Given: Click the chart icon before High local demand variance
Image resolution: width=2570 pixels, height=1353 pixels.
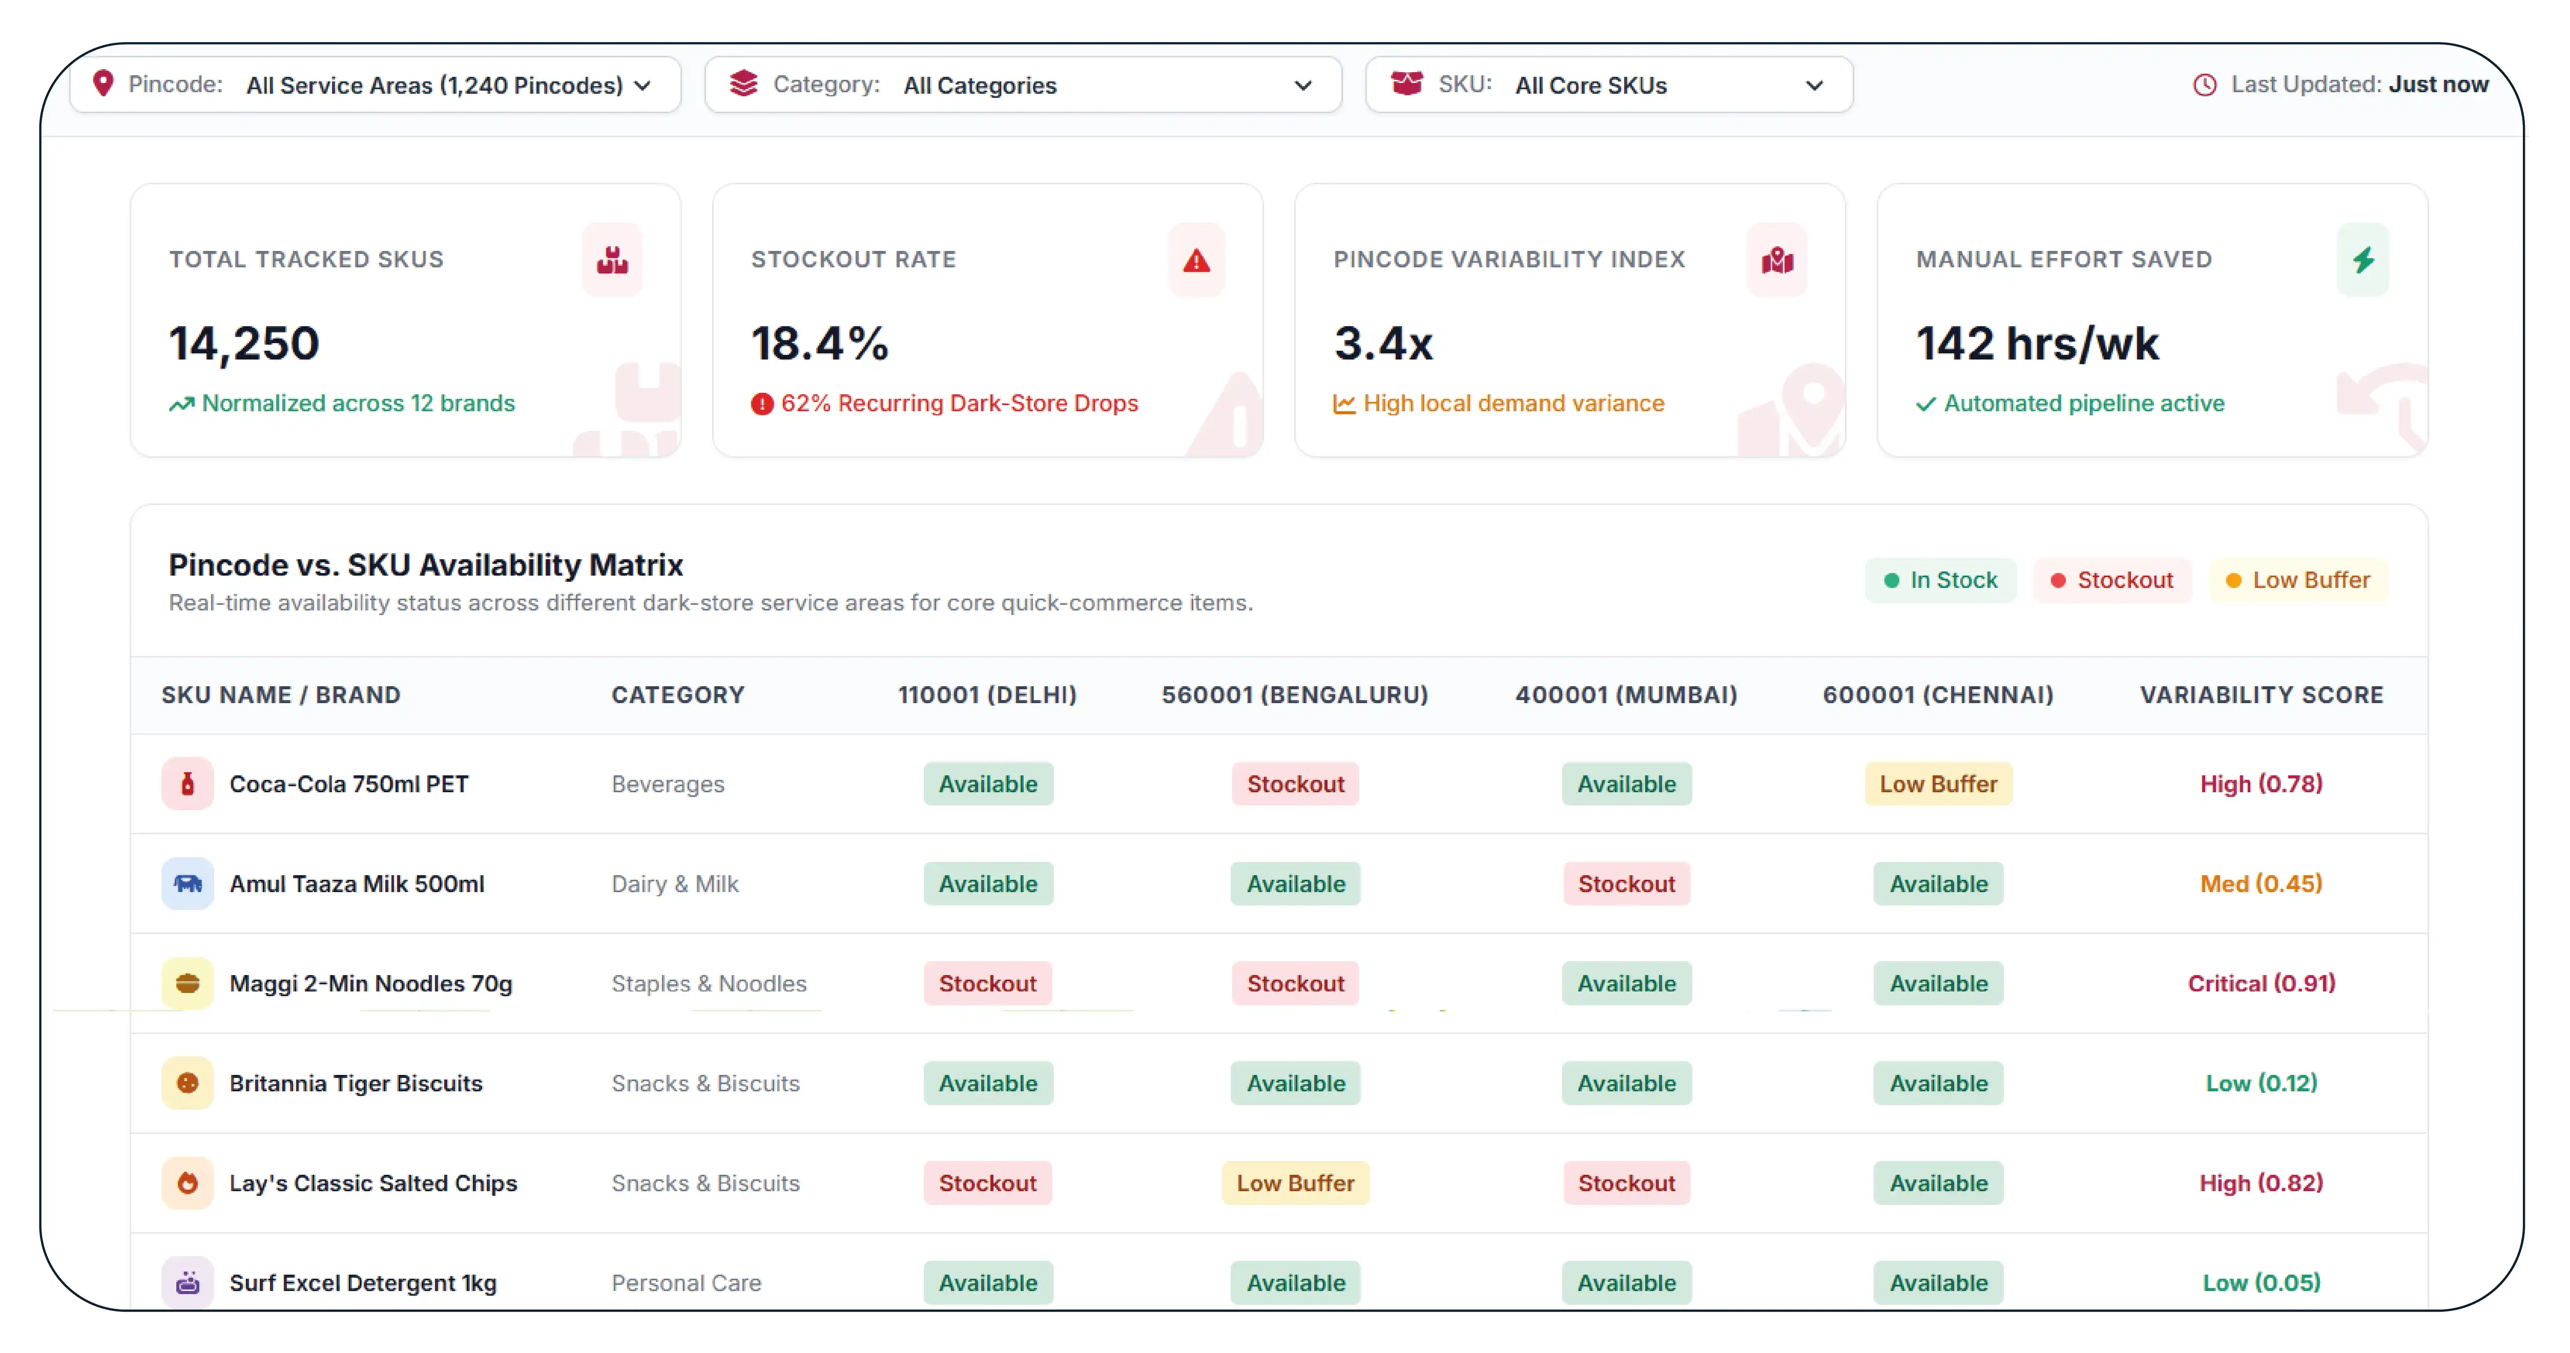Looking at the screenshot, I should [1344, 404].
